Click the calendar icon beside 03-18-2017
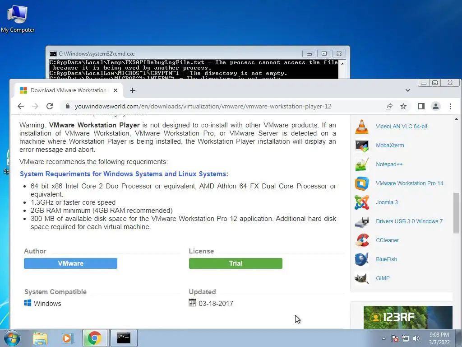462x347 pixels. 192,303
